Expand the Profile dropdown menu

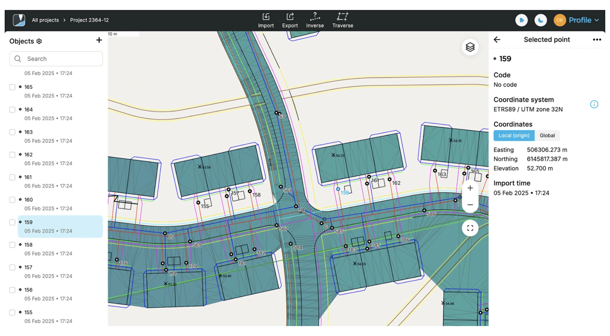pyautogui.click(x=584, y=20)
